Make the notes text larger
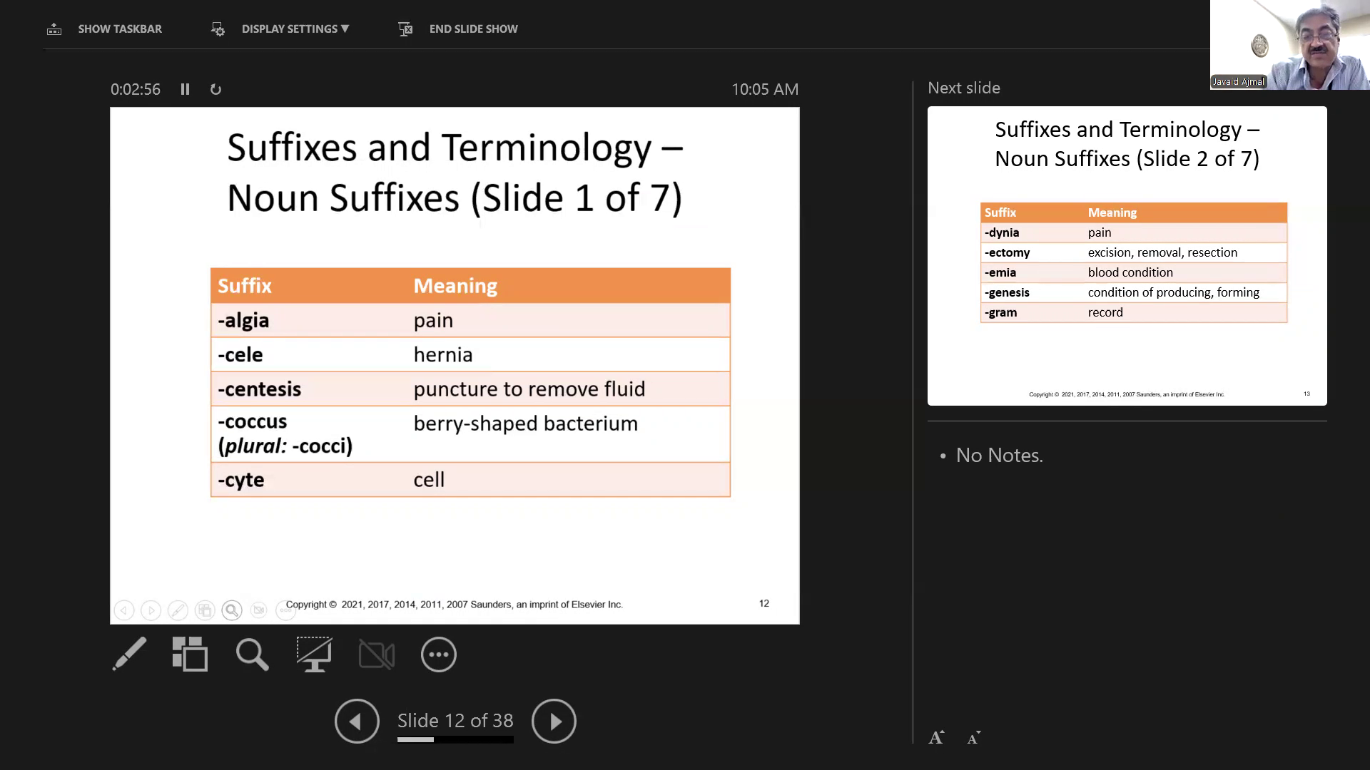The image size is (1370, 770). tap(936, 738)
